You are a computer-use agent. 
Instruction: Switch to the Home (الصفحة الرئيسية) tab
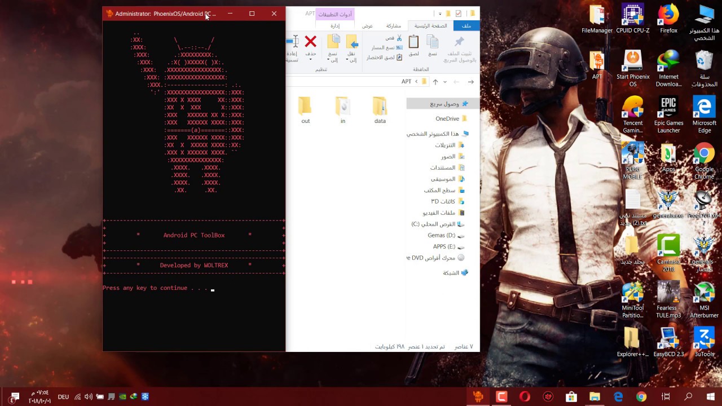430,26
